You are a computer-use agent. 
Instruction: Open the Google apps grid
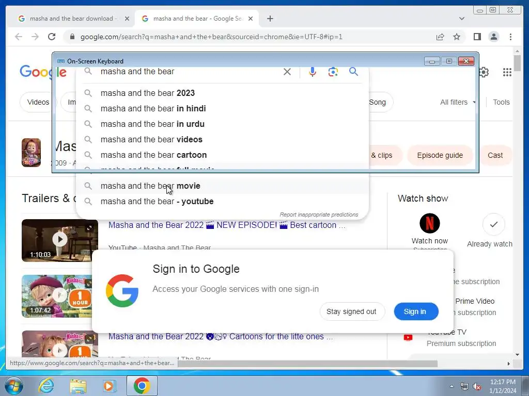click(x=507, y=72)
